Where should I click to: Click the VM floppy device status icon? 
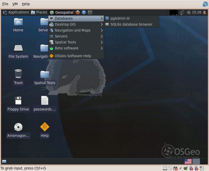pos(175,168)
